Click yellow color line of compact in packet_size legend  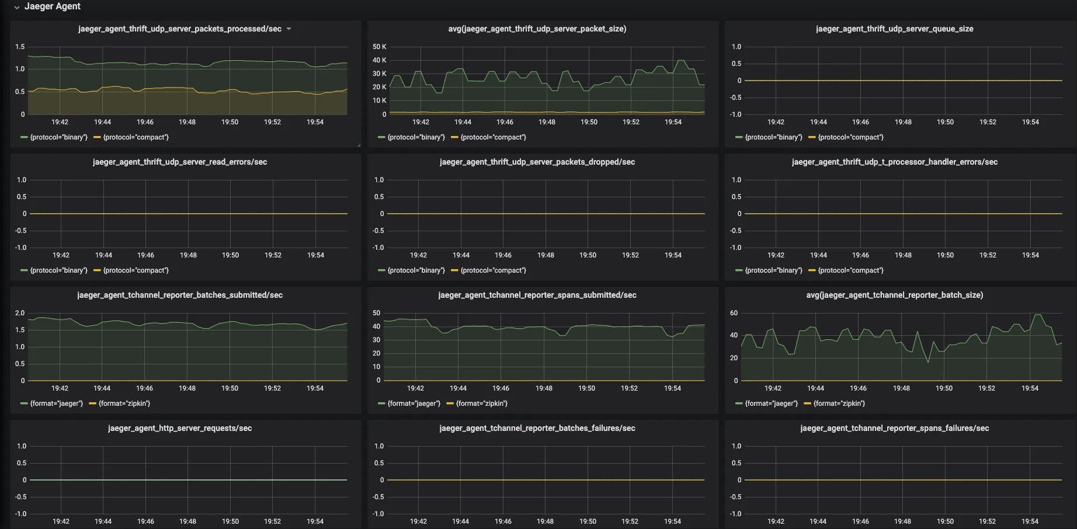point(454,137)
